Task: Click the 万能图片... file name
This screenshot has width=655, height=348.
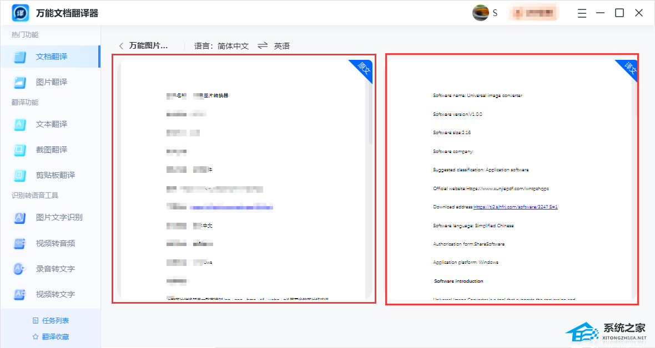Action: [148, 45]
